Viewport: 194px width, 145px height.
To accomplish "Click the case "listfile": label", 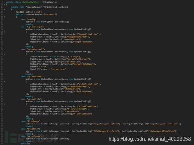I will pos(30,129).
